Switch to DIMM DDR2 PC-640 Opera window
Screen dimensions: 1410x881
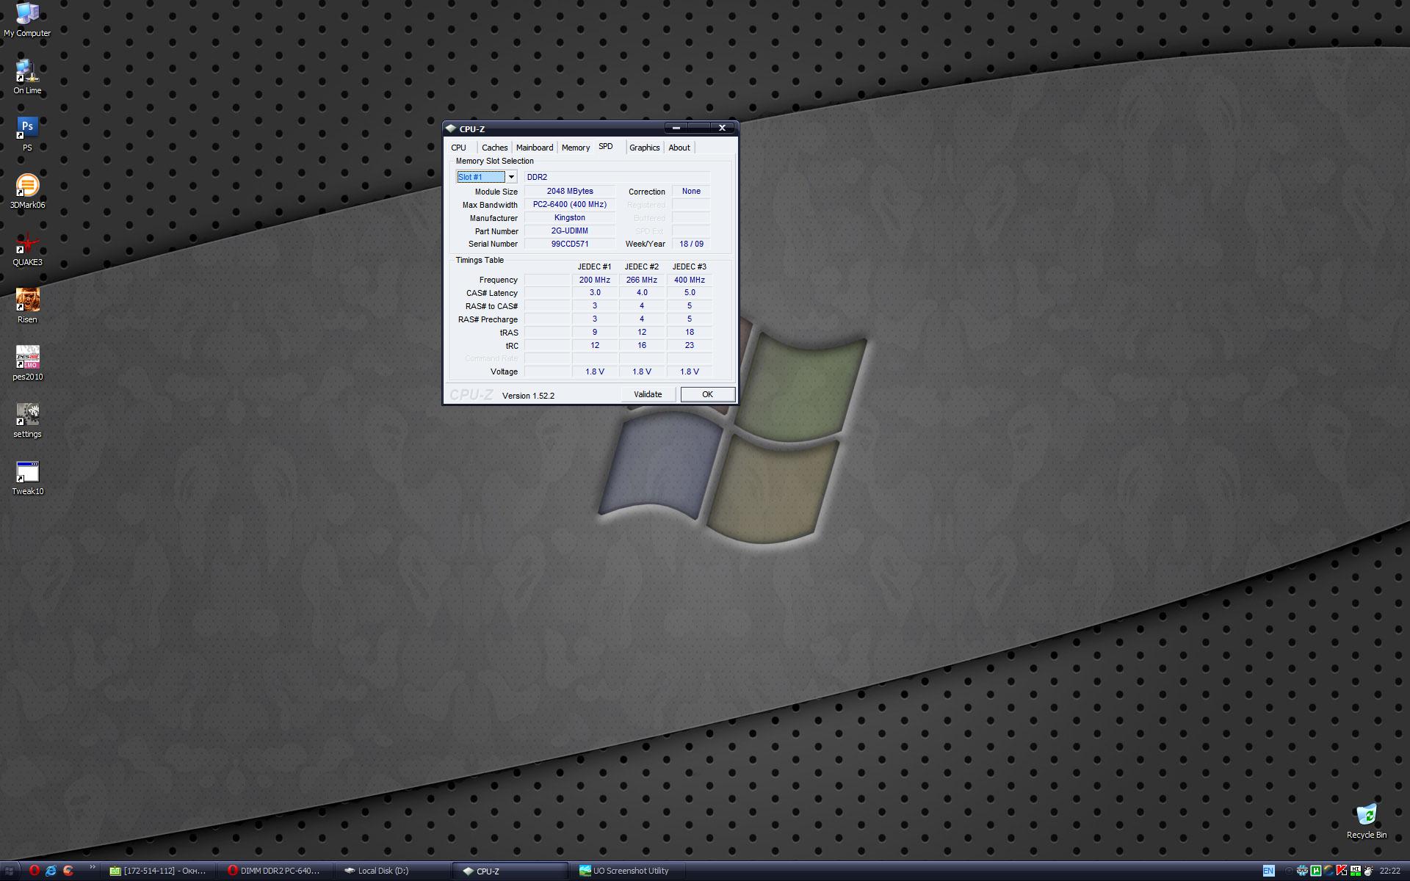click(x=275, y=871)
